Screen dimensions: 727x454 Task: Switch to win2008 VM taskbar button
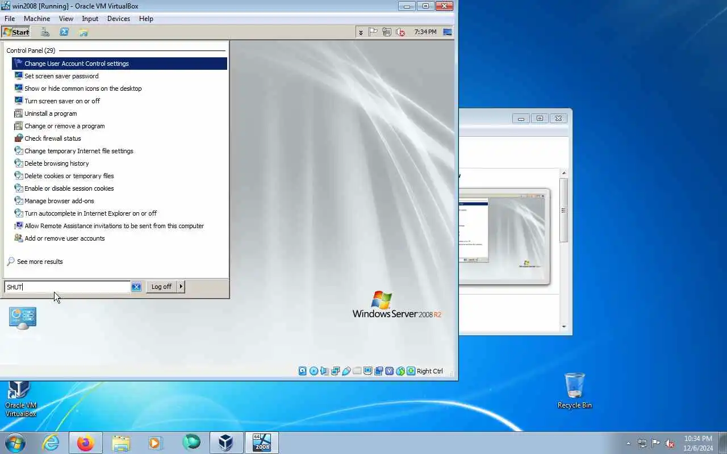tap(262, 443)
